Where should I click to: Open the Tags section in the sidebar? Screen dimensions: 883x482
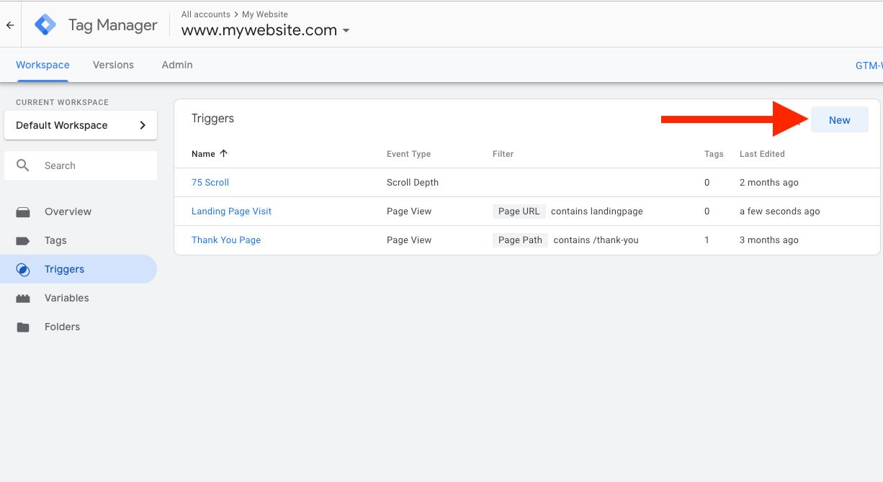55,240
